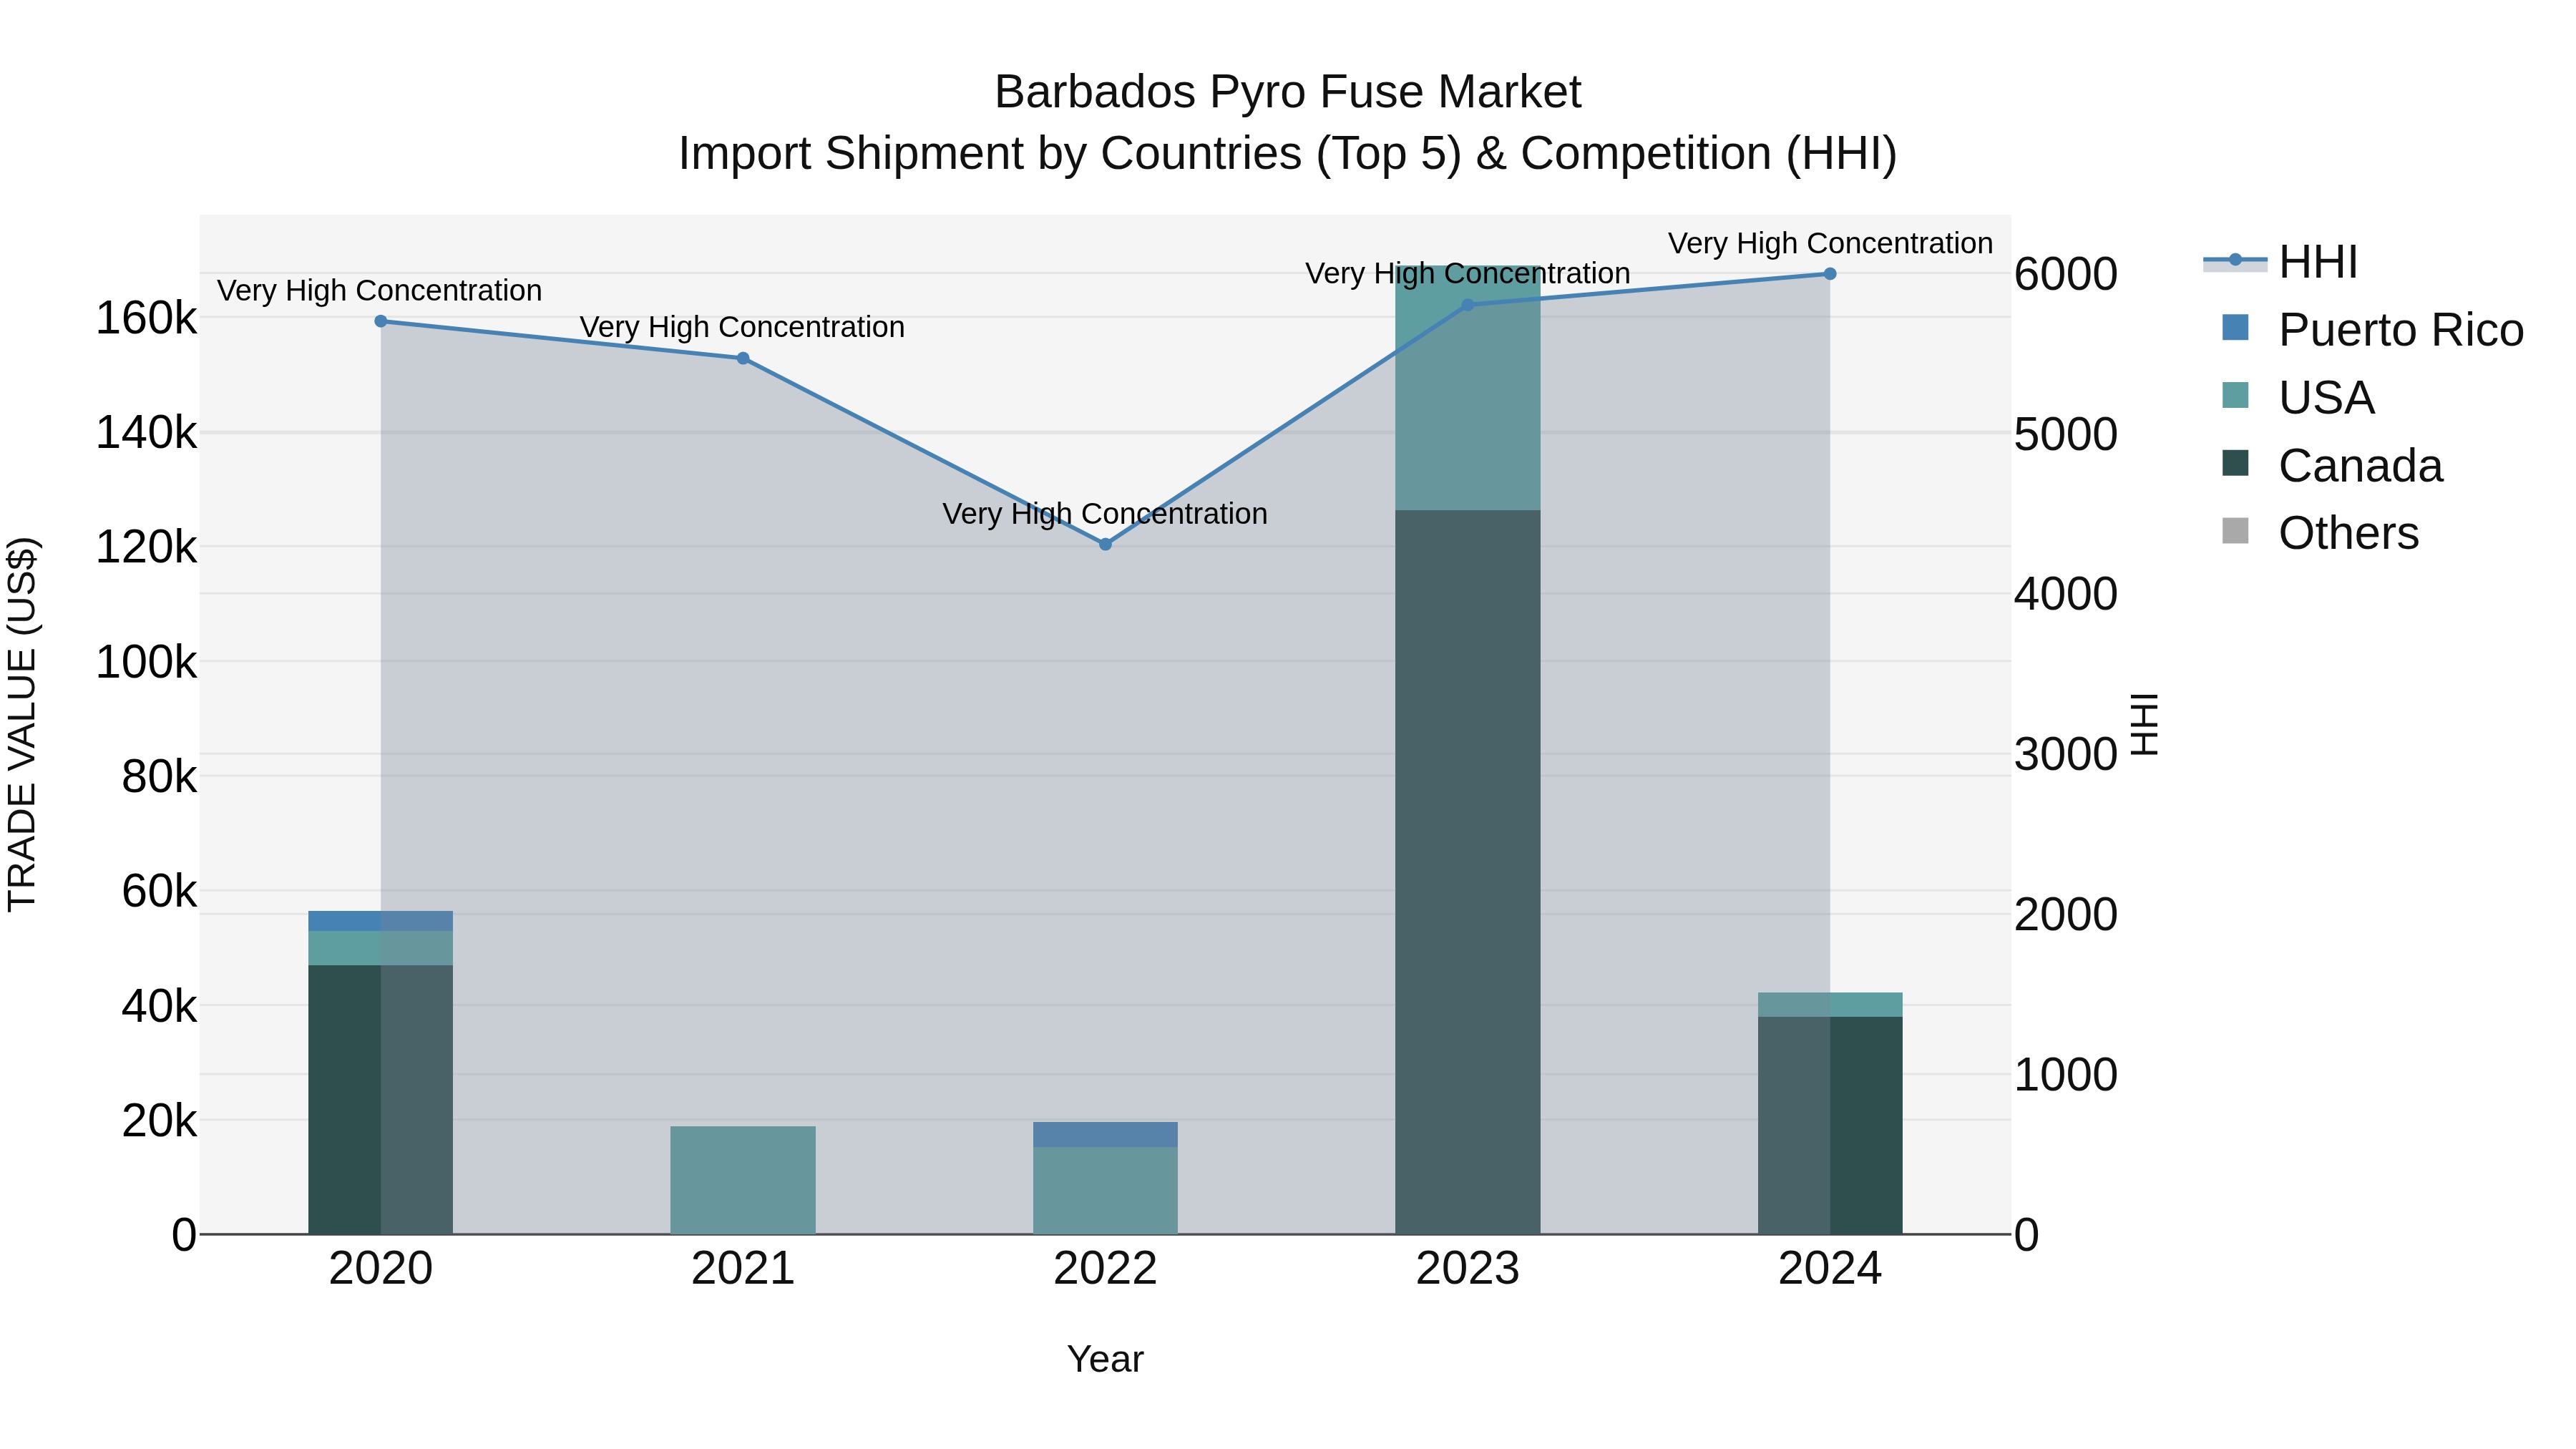Screen dimensions: 2576x1449
Task: Click the 1000 right axis tick
Action: pos(2066,1075)
